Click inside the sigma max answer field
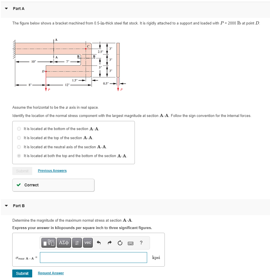The width and height of the screenshot is (270, 280). tap(93, 257)
